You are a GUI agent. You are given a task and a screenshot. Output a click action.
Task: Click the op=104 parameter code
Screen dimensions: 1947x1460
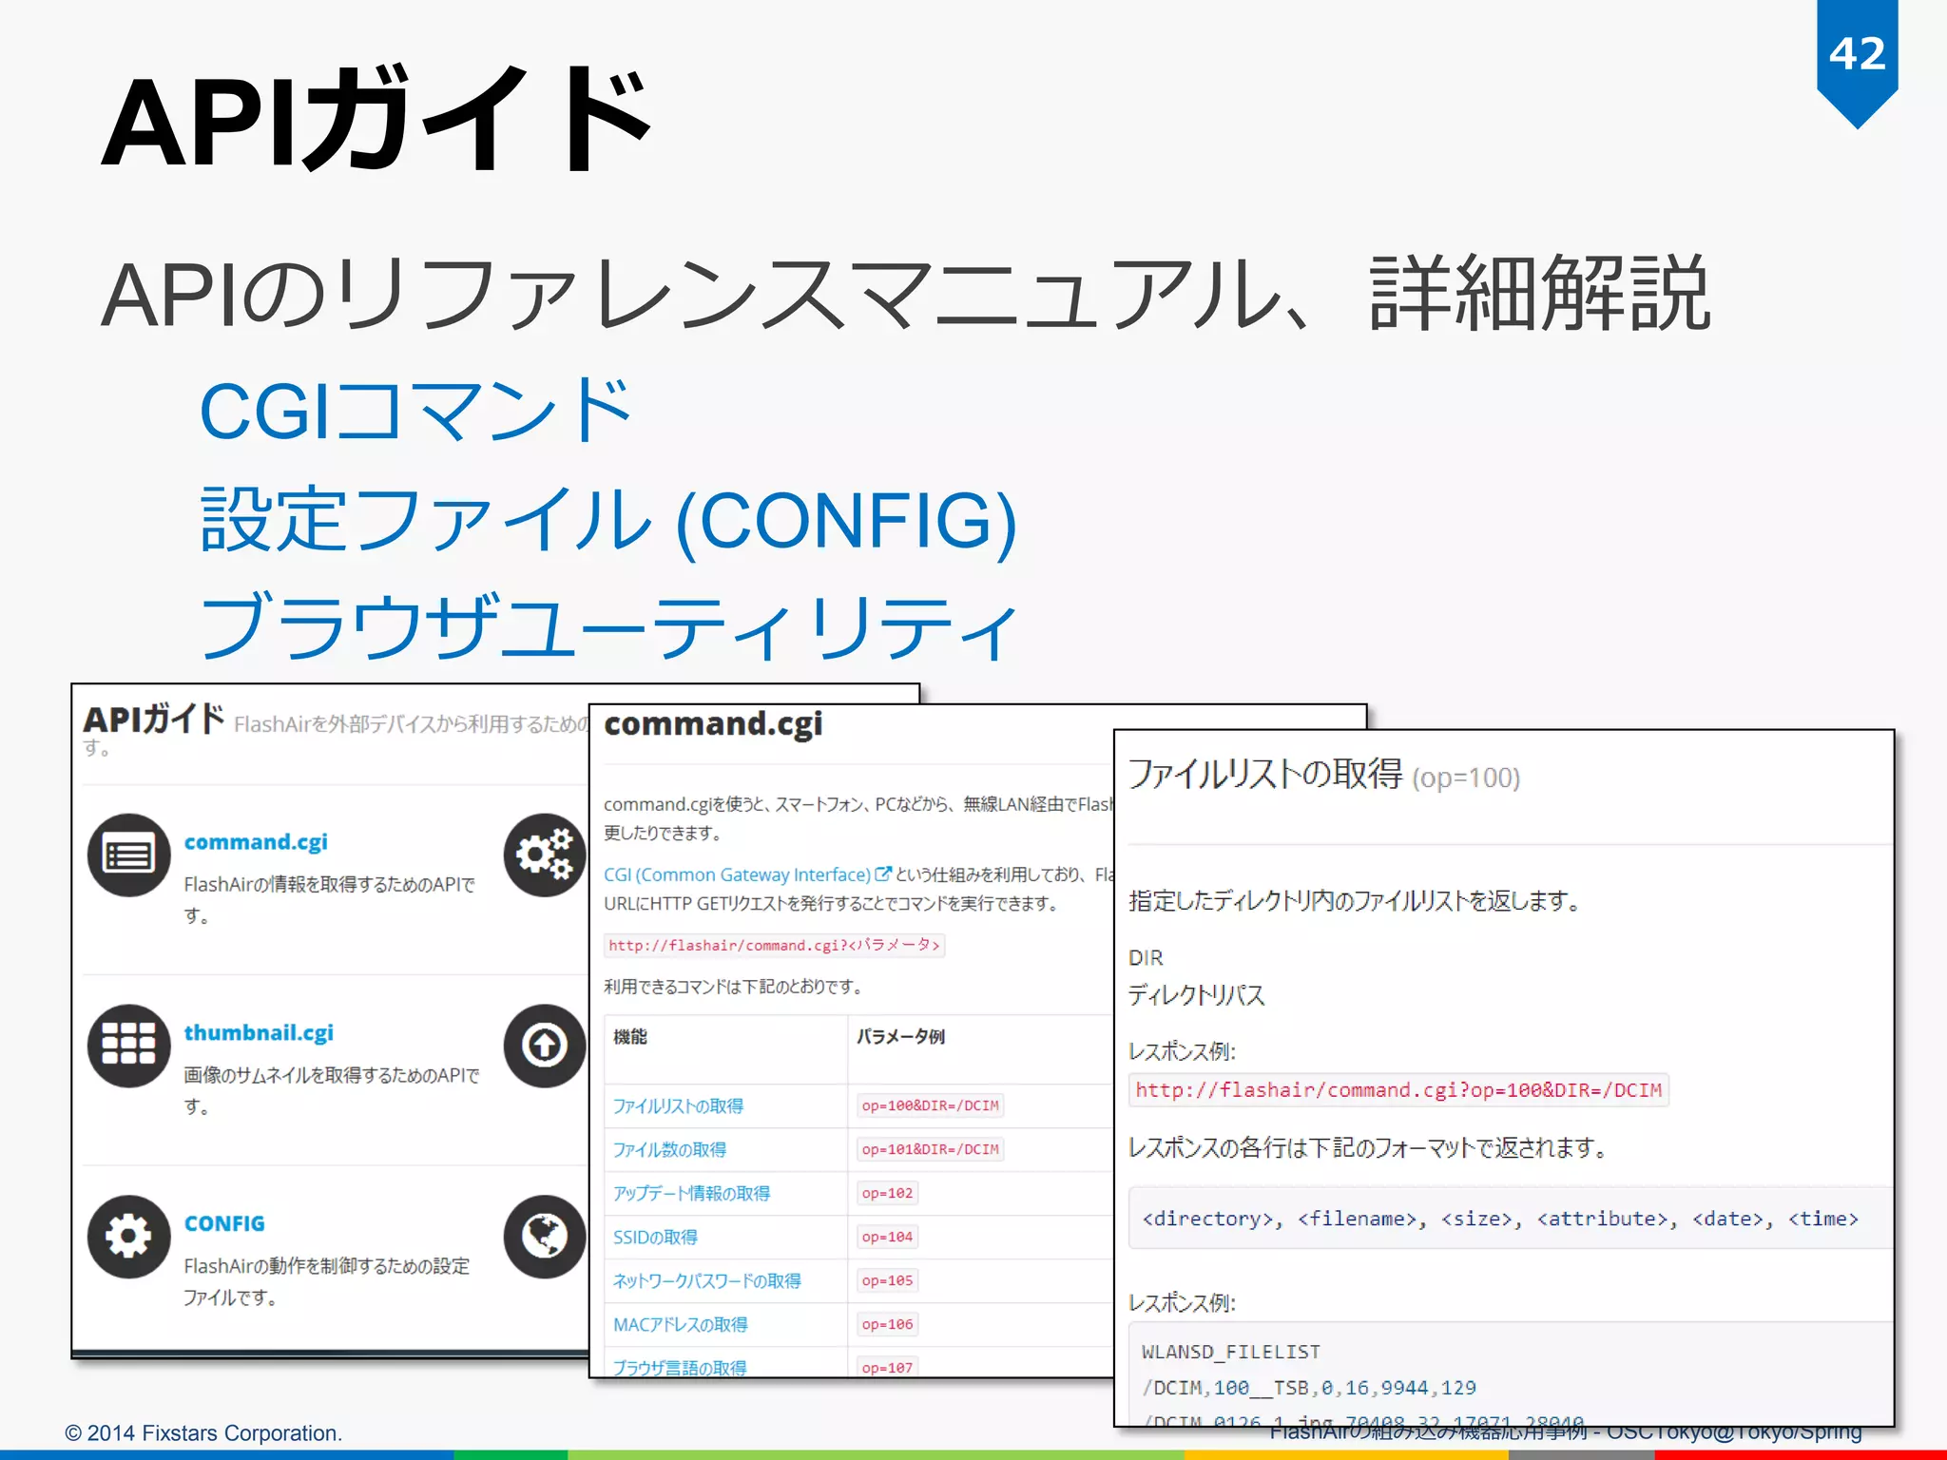tap(887, 1237)
